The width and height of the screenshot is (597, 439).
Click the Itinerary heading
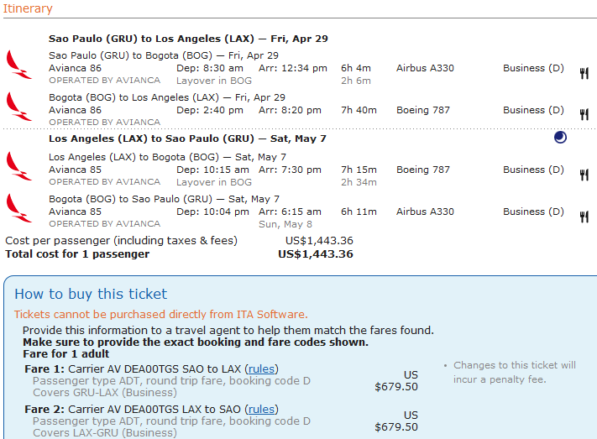pyautogui.click(x=28, y=8)
